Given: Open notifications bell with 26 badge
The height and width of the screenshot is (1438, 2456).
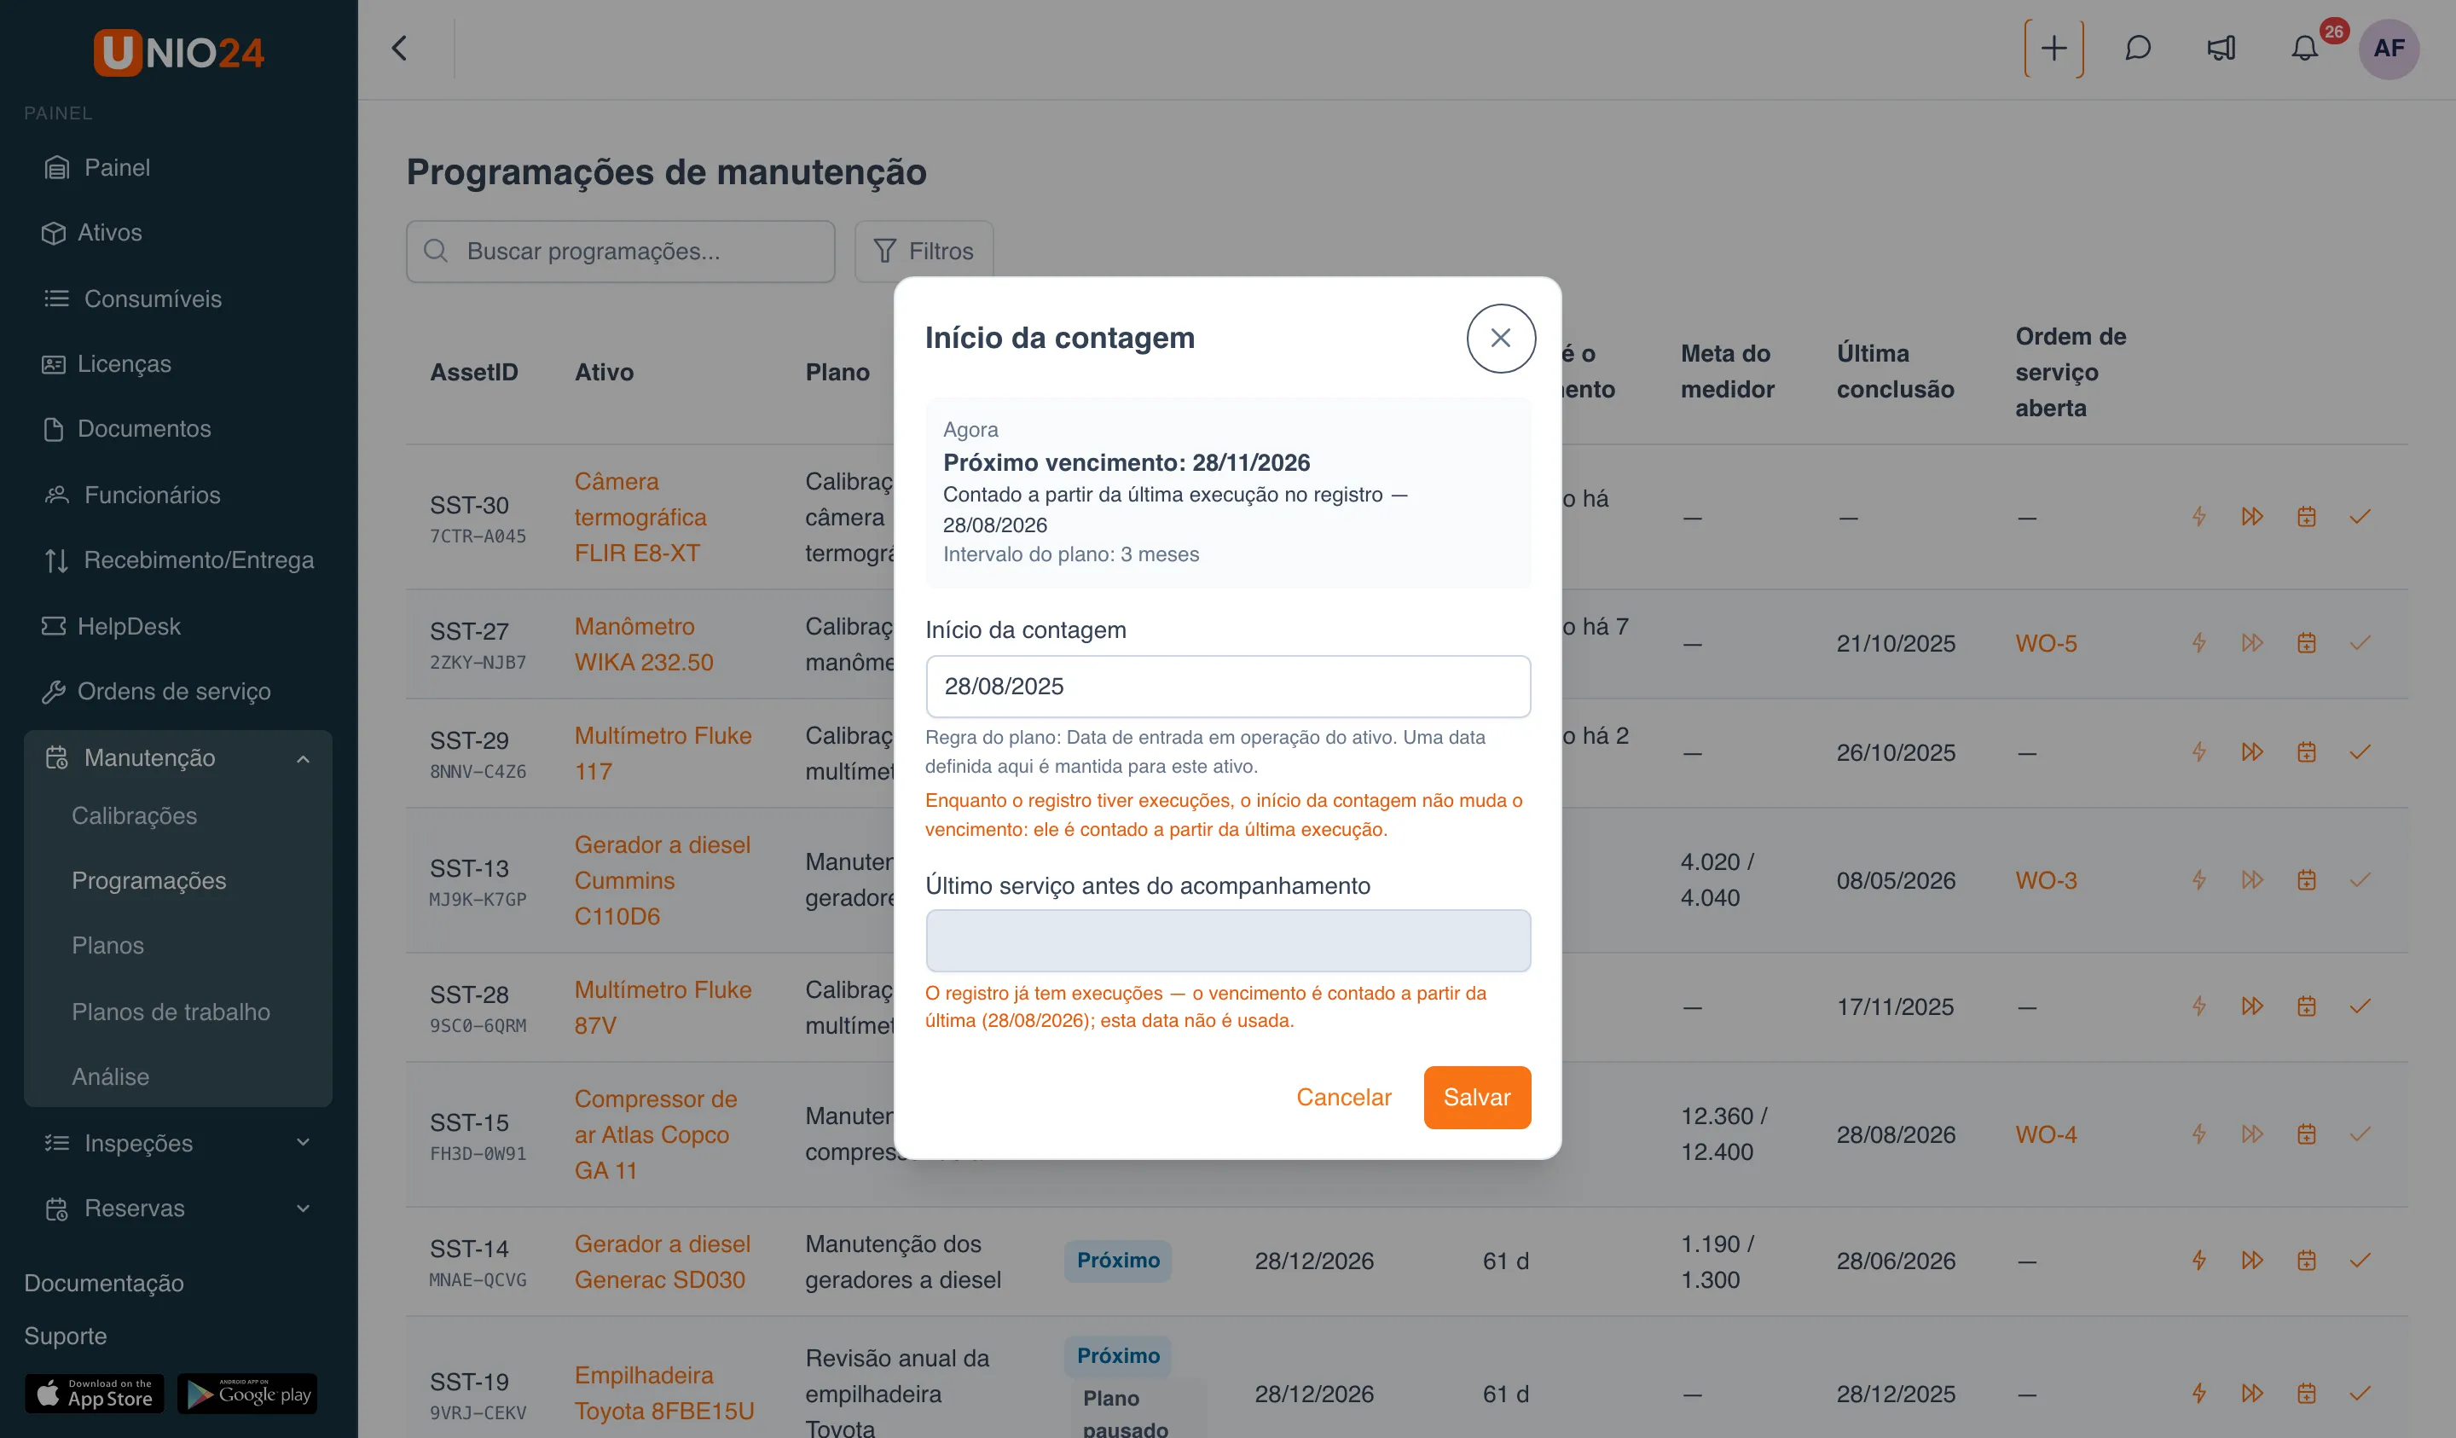Looking at the screenshot, I should [2304, 48].
